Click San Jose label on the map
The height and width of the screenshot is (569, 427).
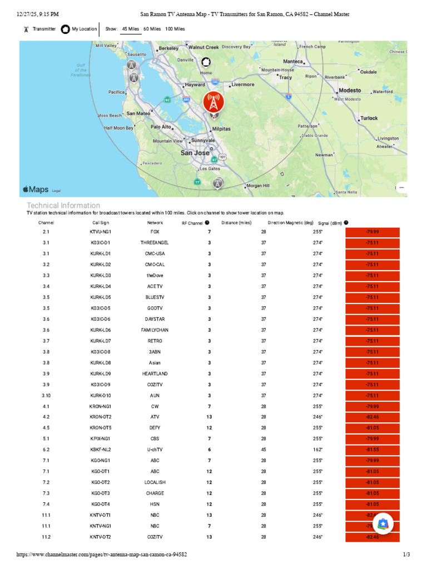click(195, 153)
